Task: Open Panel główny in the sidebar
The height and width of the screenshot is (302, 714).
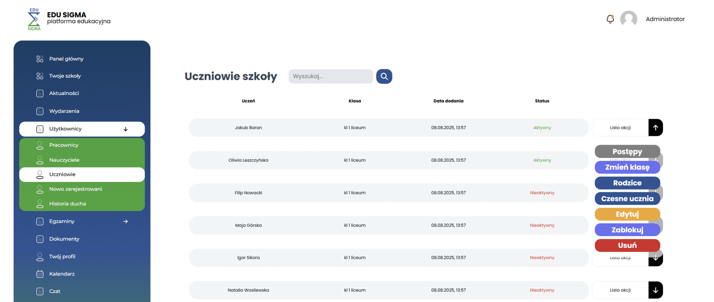Action: pos(66,59)
